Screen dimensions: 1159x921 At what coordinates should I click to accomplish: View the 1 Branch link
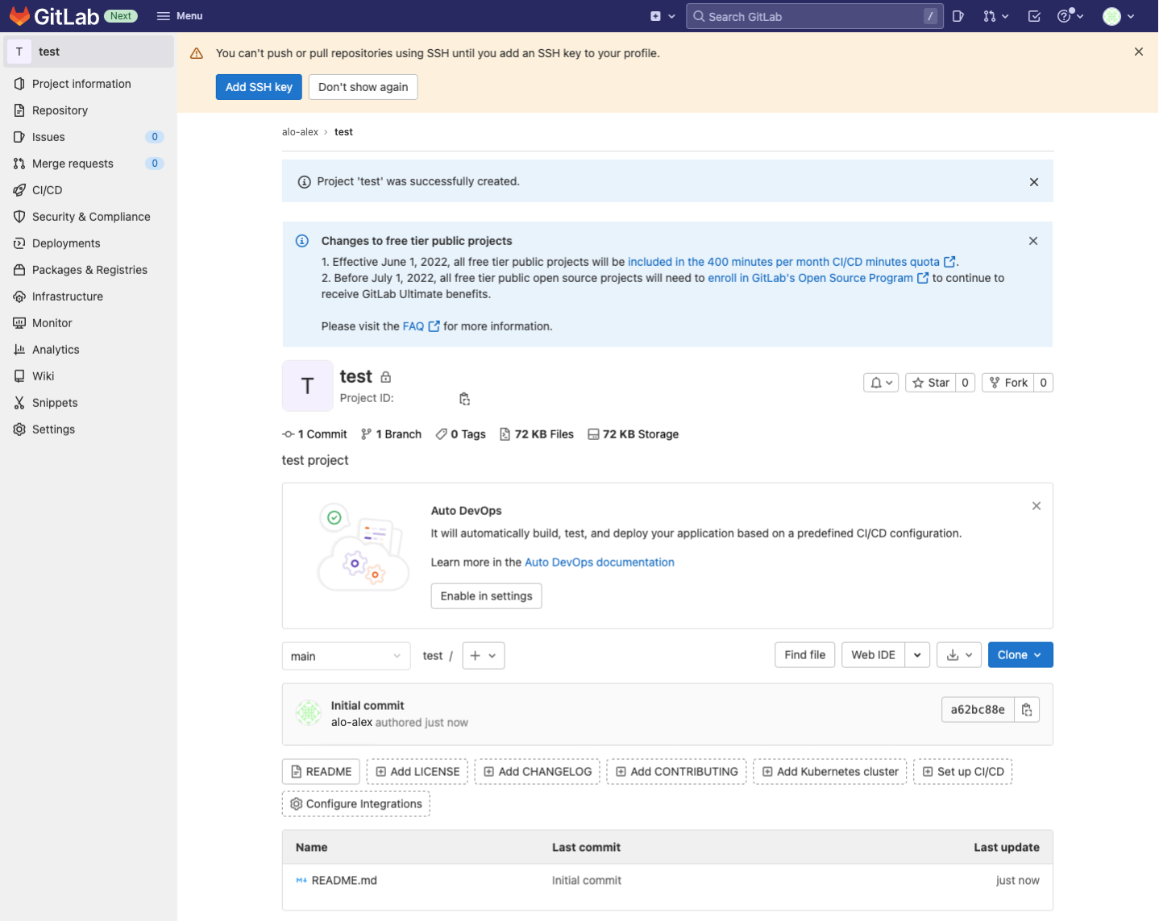(x=391, y=434)
